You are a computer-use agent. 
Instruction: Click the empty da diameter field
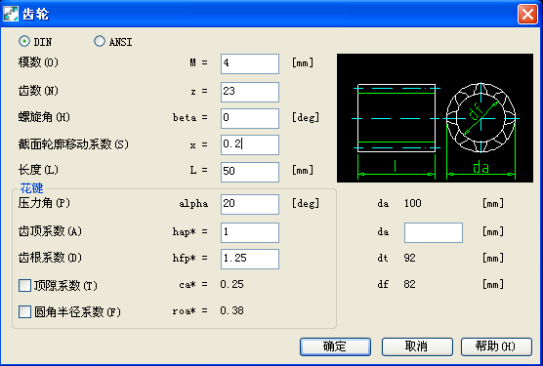(x=434, y=232)
